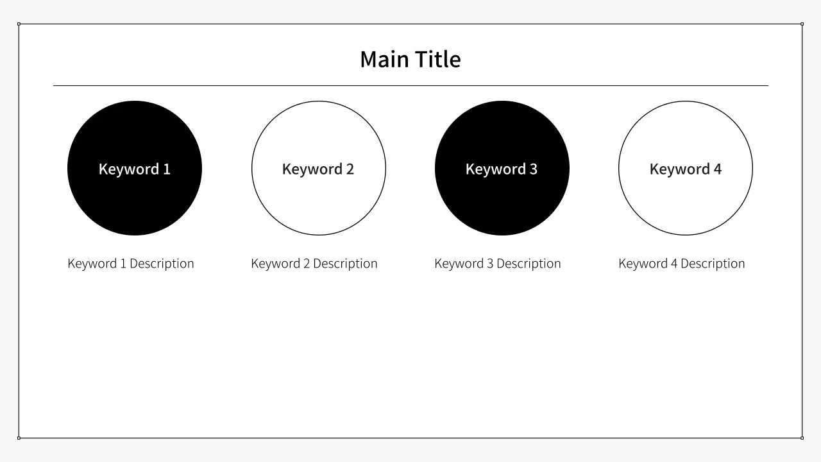Click the bottom-right corner handle of the frame
This screenshot has width=821, height=462.
(802, 438)
